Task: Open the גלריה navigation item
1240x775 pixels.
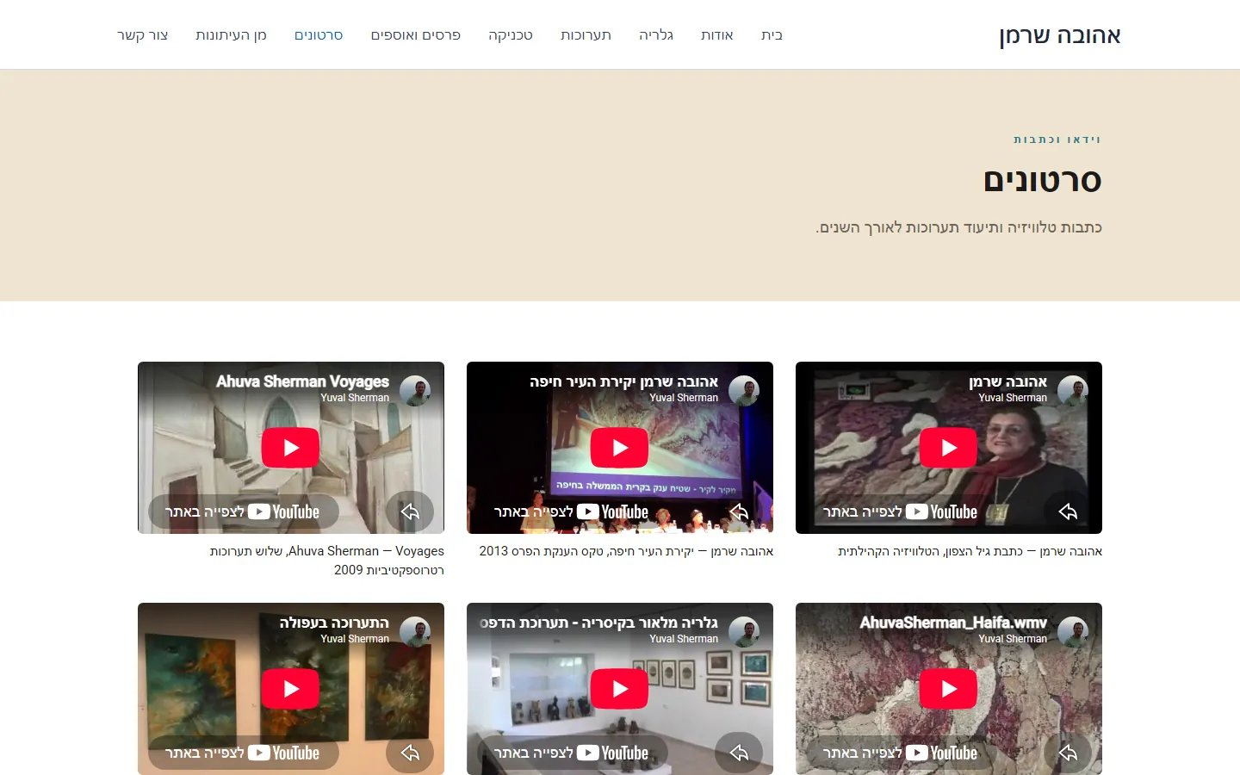Action: point(656,35)
